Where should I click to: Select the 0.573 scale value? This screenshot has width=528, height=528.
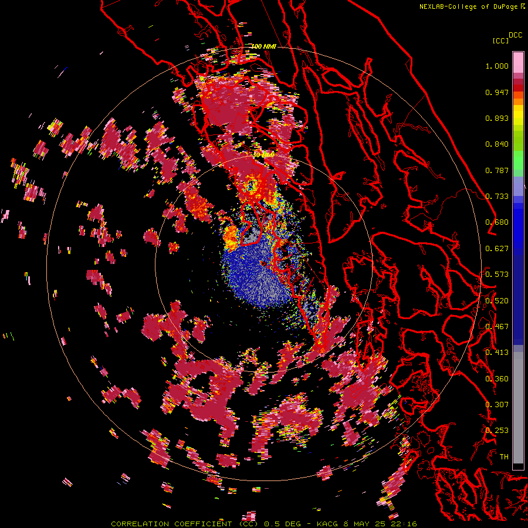[x=497, y=275]
